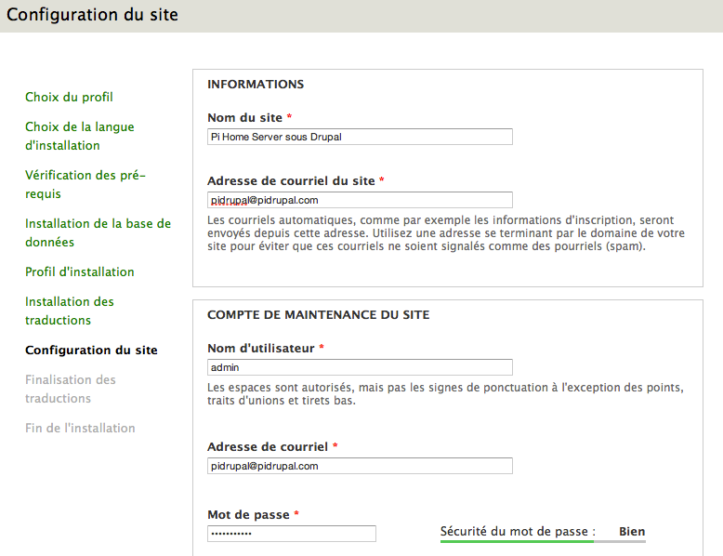Click Installation des traductions step
Viewport: 723px width, 556px height.
(x=70, y=311)
